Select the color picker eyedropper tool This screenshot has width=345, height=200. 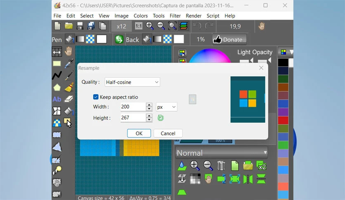[x=69, y=63]
